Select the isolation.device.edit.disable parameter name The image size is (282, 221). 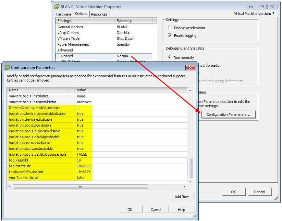tap(31, 119)
